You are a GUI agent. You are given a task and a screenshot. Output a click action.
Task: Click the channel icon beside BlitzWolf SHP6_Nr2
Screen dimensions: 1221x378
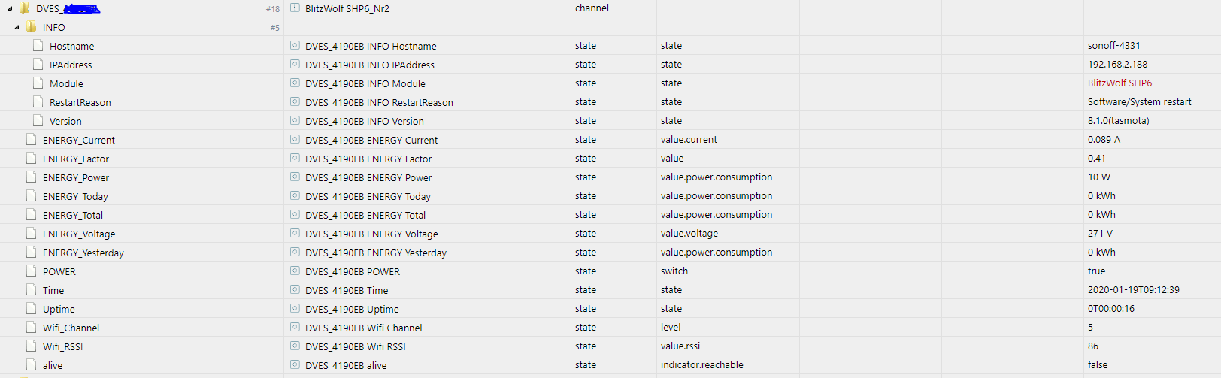(295, 8)
